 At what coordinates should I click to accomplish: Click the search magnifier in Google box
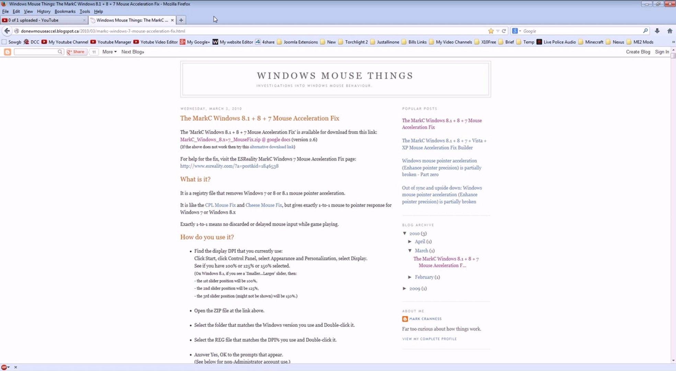click(645, 31)
